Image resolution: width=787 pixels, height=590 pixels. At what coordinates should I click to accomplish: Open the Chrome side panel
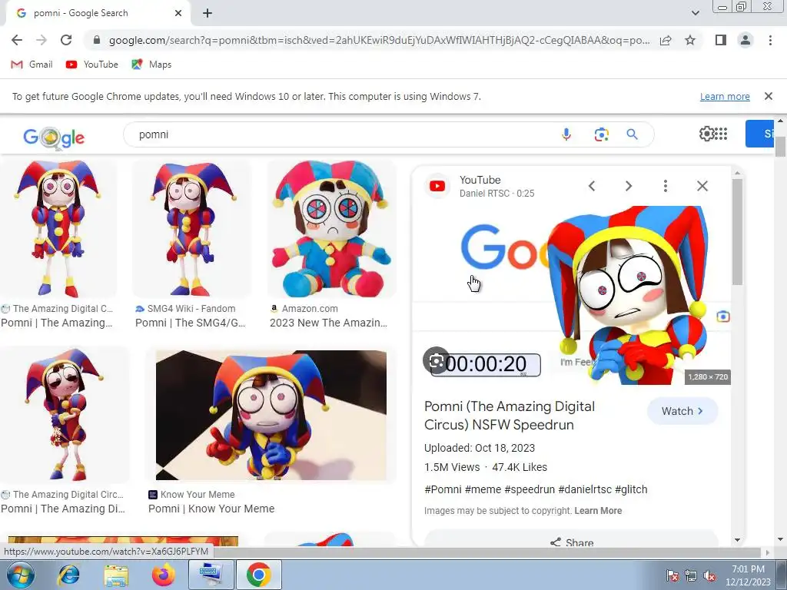(x=721, y=40)
